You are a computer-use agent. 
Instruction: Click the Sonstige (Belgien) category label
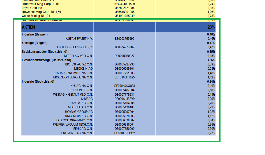35,43
